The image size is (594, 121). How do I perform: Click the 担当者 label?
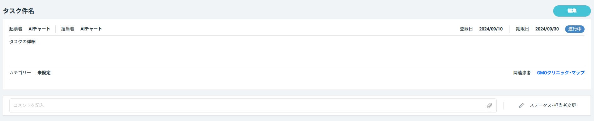(x=68, y=29)
